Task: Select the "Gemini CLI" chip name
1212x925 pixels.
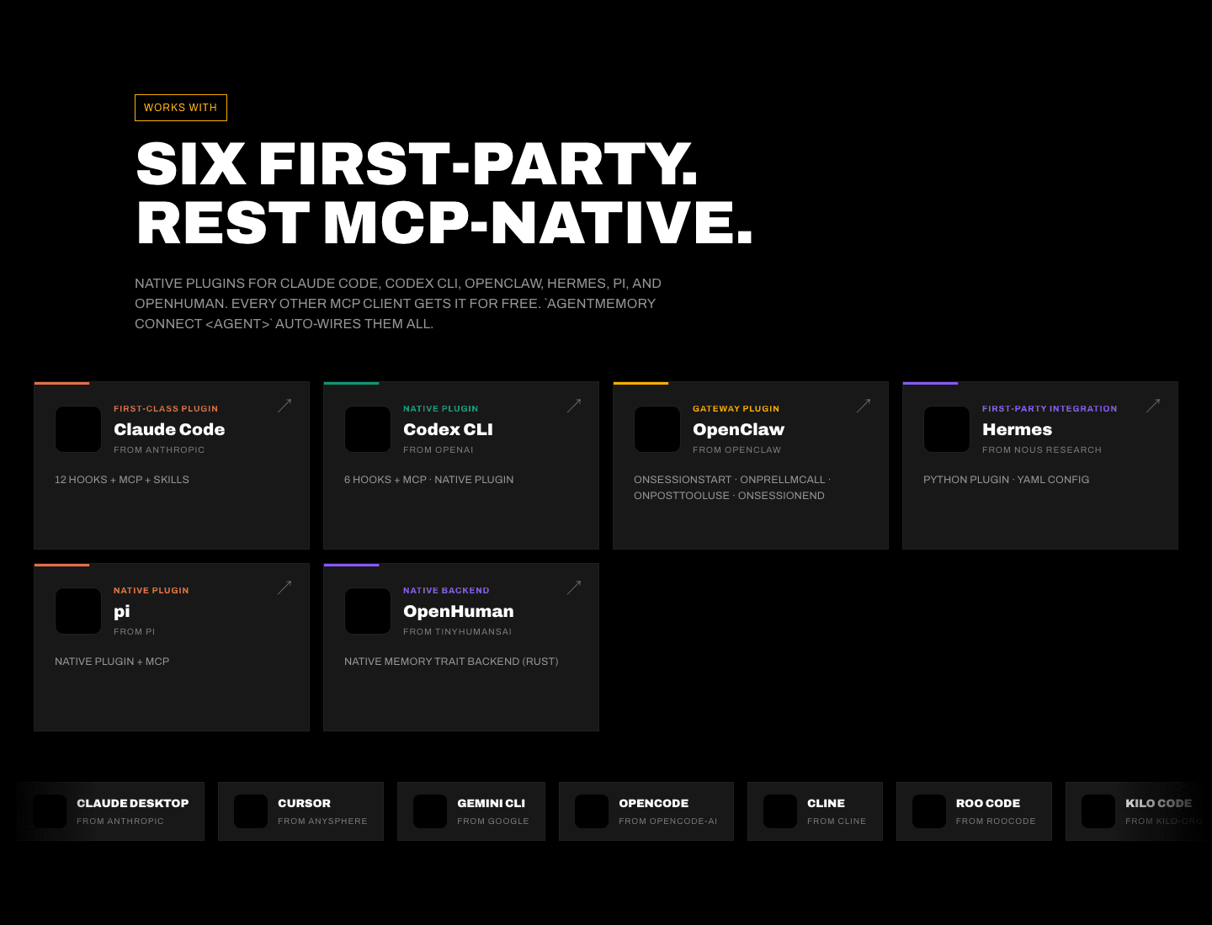Action: pyautogui.click(x=491, y=803)
